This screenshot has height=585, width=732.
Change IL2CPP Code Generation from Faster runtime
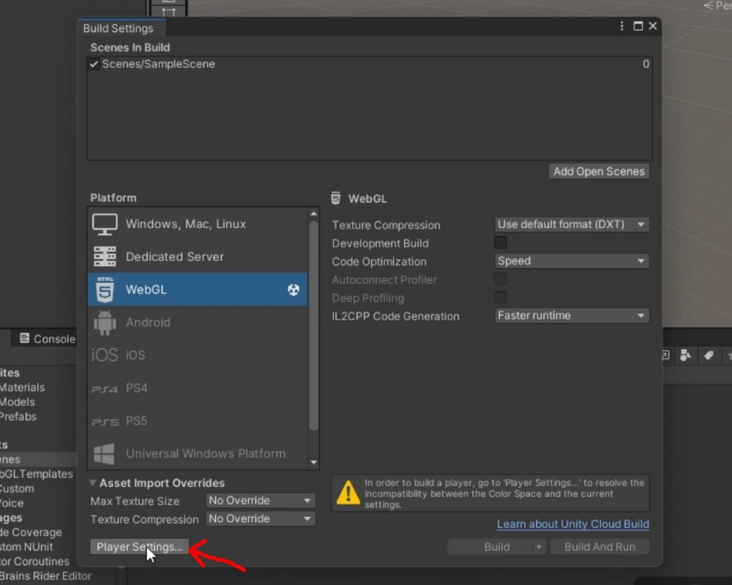(571, 315)
